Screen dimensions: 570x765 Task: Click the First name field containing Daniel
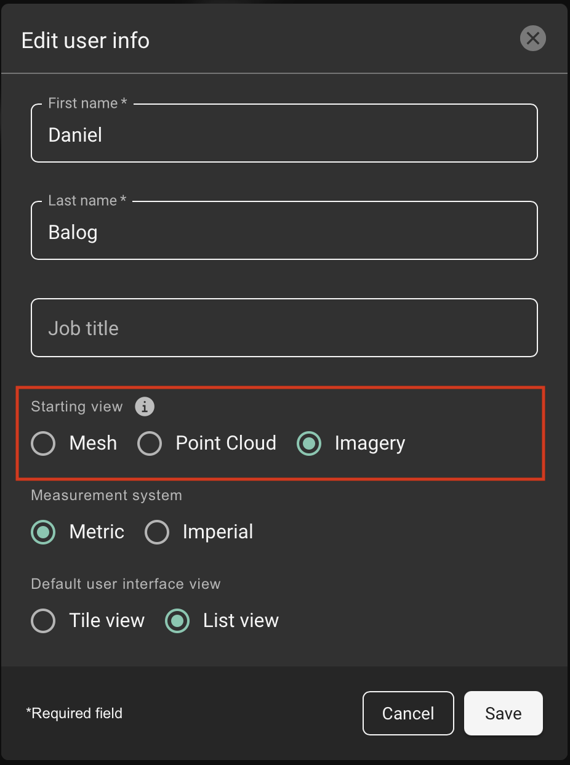284,136
